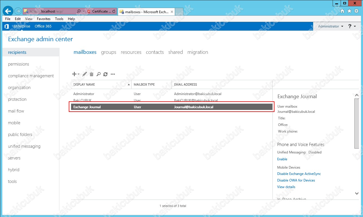The height and width of the screenshot is (217, 363).
Task: Click the add new mailbox plus icon
Action: pos(74,74)
